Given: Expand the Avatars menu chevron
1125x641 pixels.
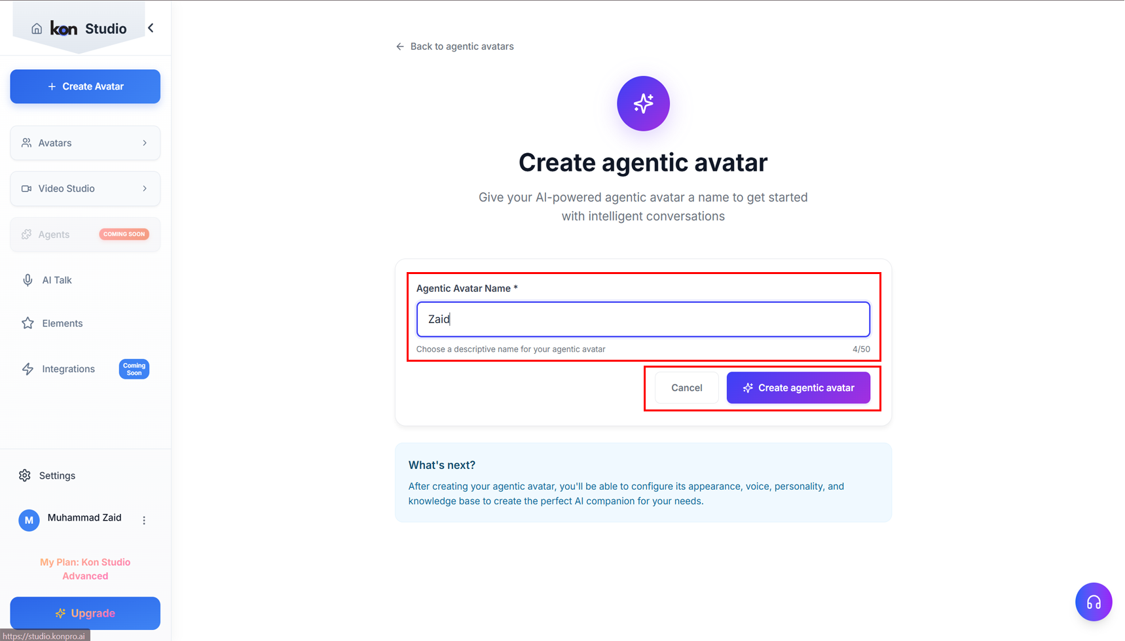Looking at the screenshot, I should point(145,143).
